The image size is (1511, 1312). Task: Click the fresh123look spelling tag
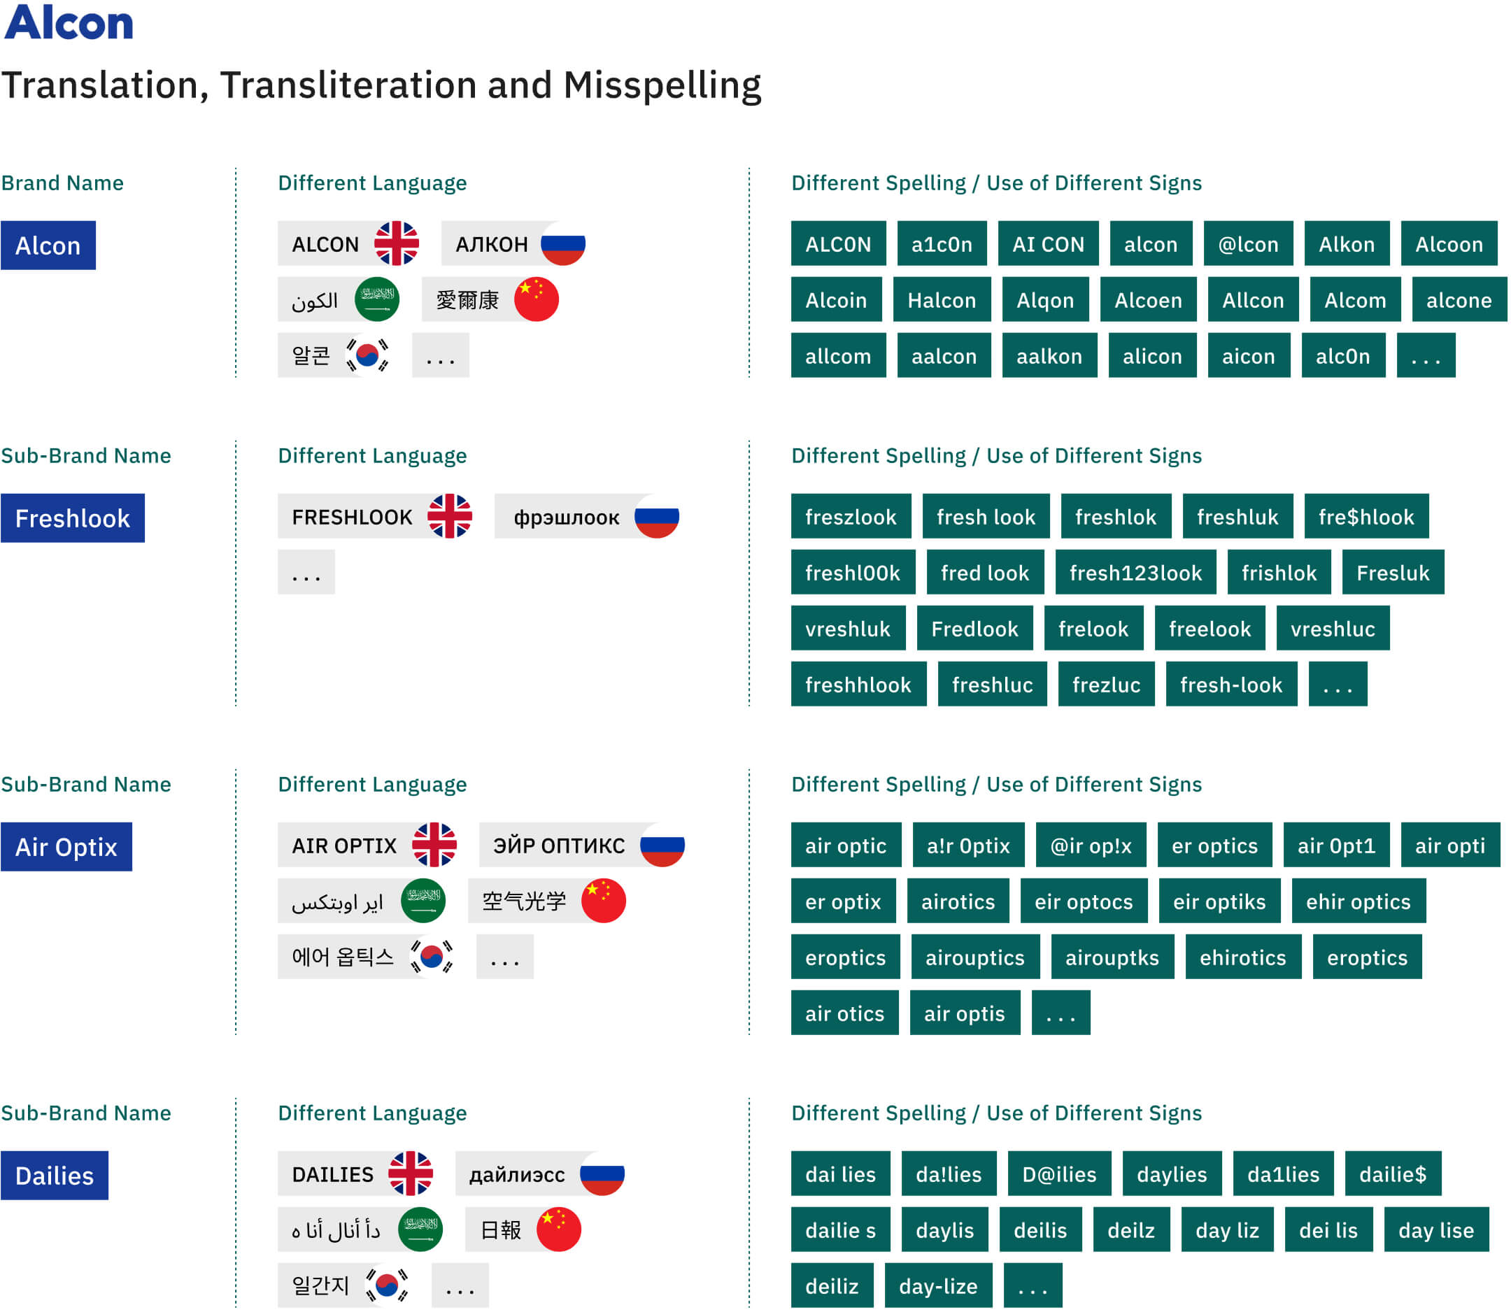[1135, 572]
